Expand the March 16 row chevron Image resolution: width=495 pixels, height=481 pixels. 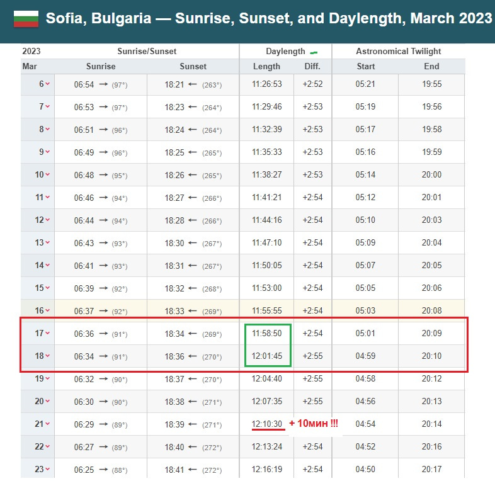tap(47, 310)
